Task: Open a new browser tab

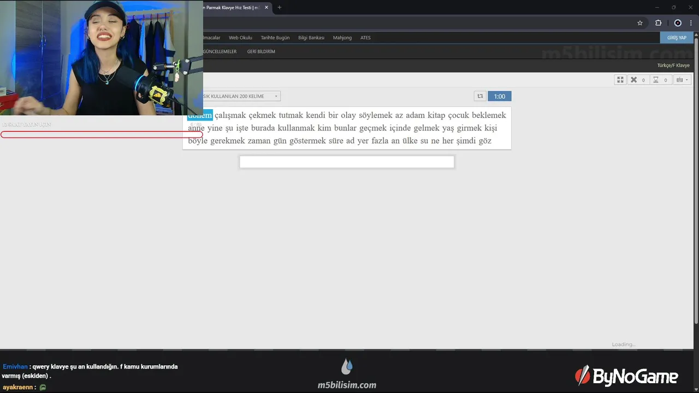Action: pos(280,8)
